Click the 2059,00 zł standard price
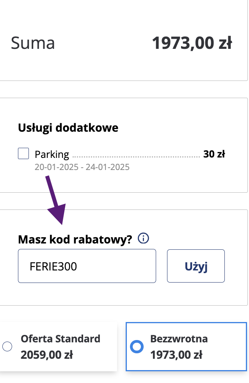This screenshot has height=383, width=249. [47, 355]
